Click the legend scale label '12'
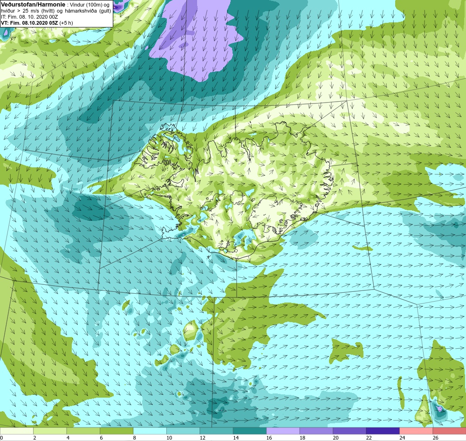Screen dimensions: 466x441 click(x=202, y=437)
